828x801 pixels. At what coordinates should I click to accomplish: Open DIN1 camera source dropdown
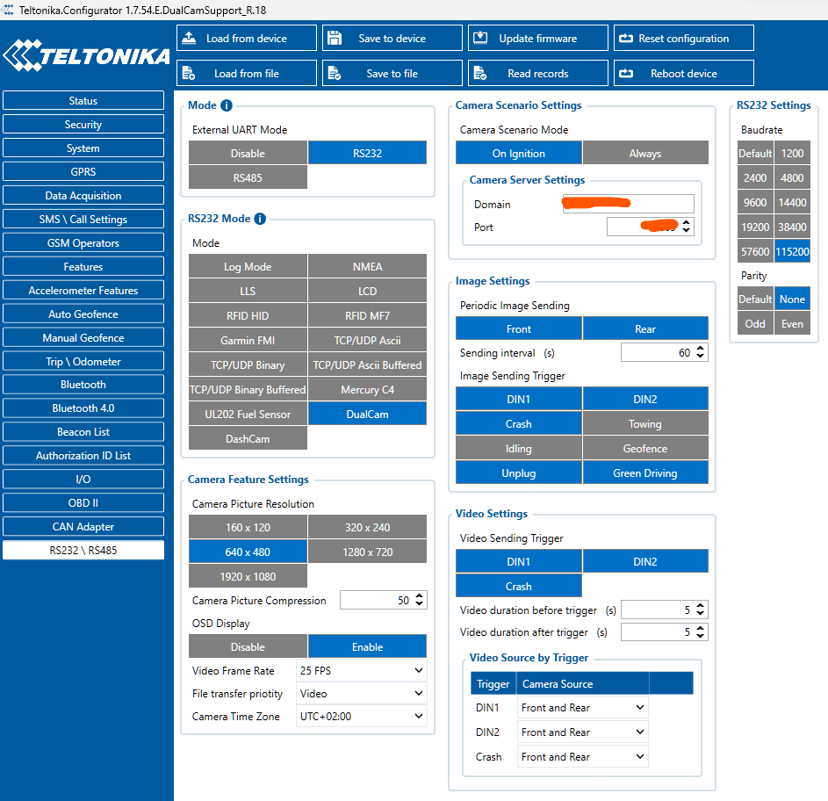click(x=582, y=708)
